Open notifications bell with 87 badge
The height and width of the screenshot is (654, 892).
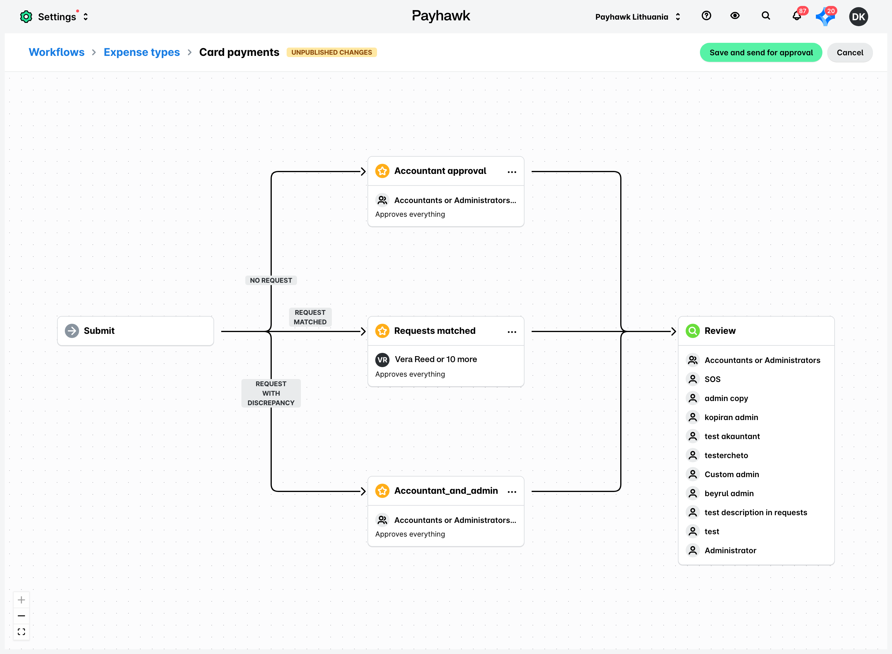(x=797, y=16)
